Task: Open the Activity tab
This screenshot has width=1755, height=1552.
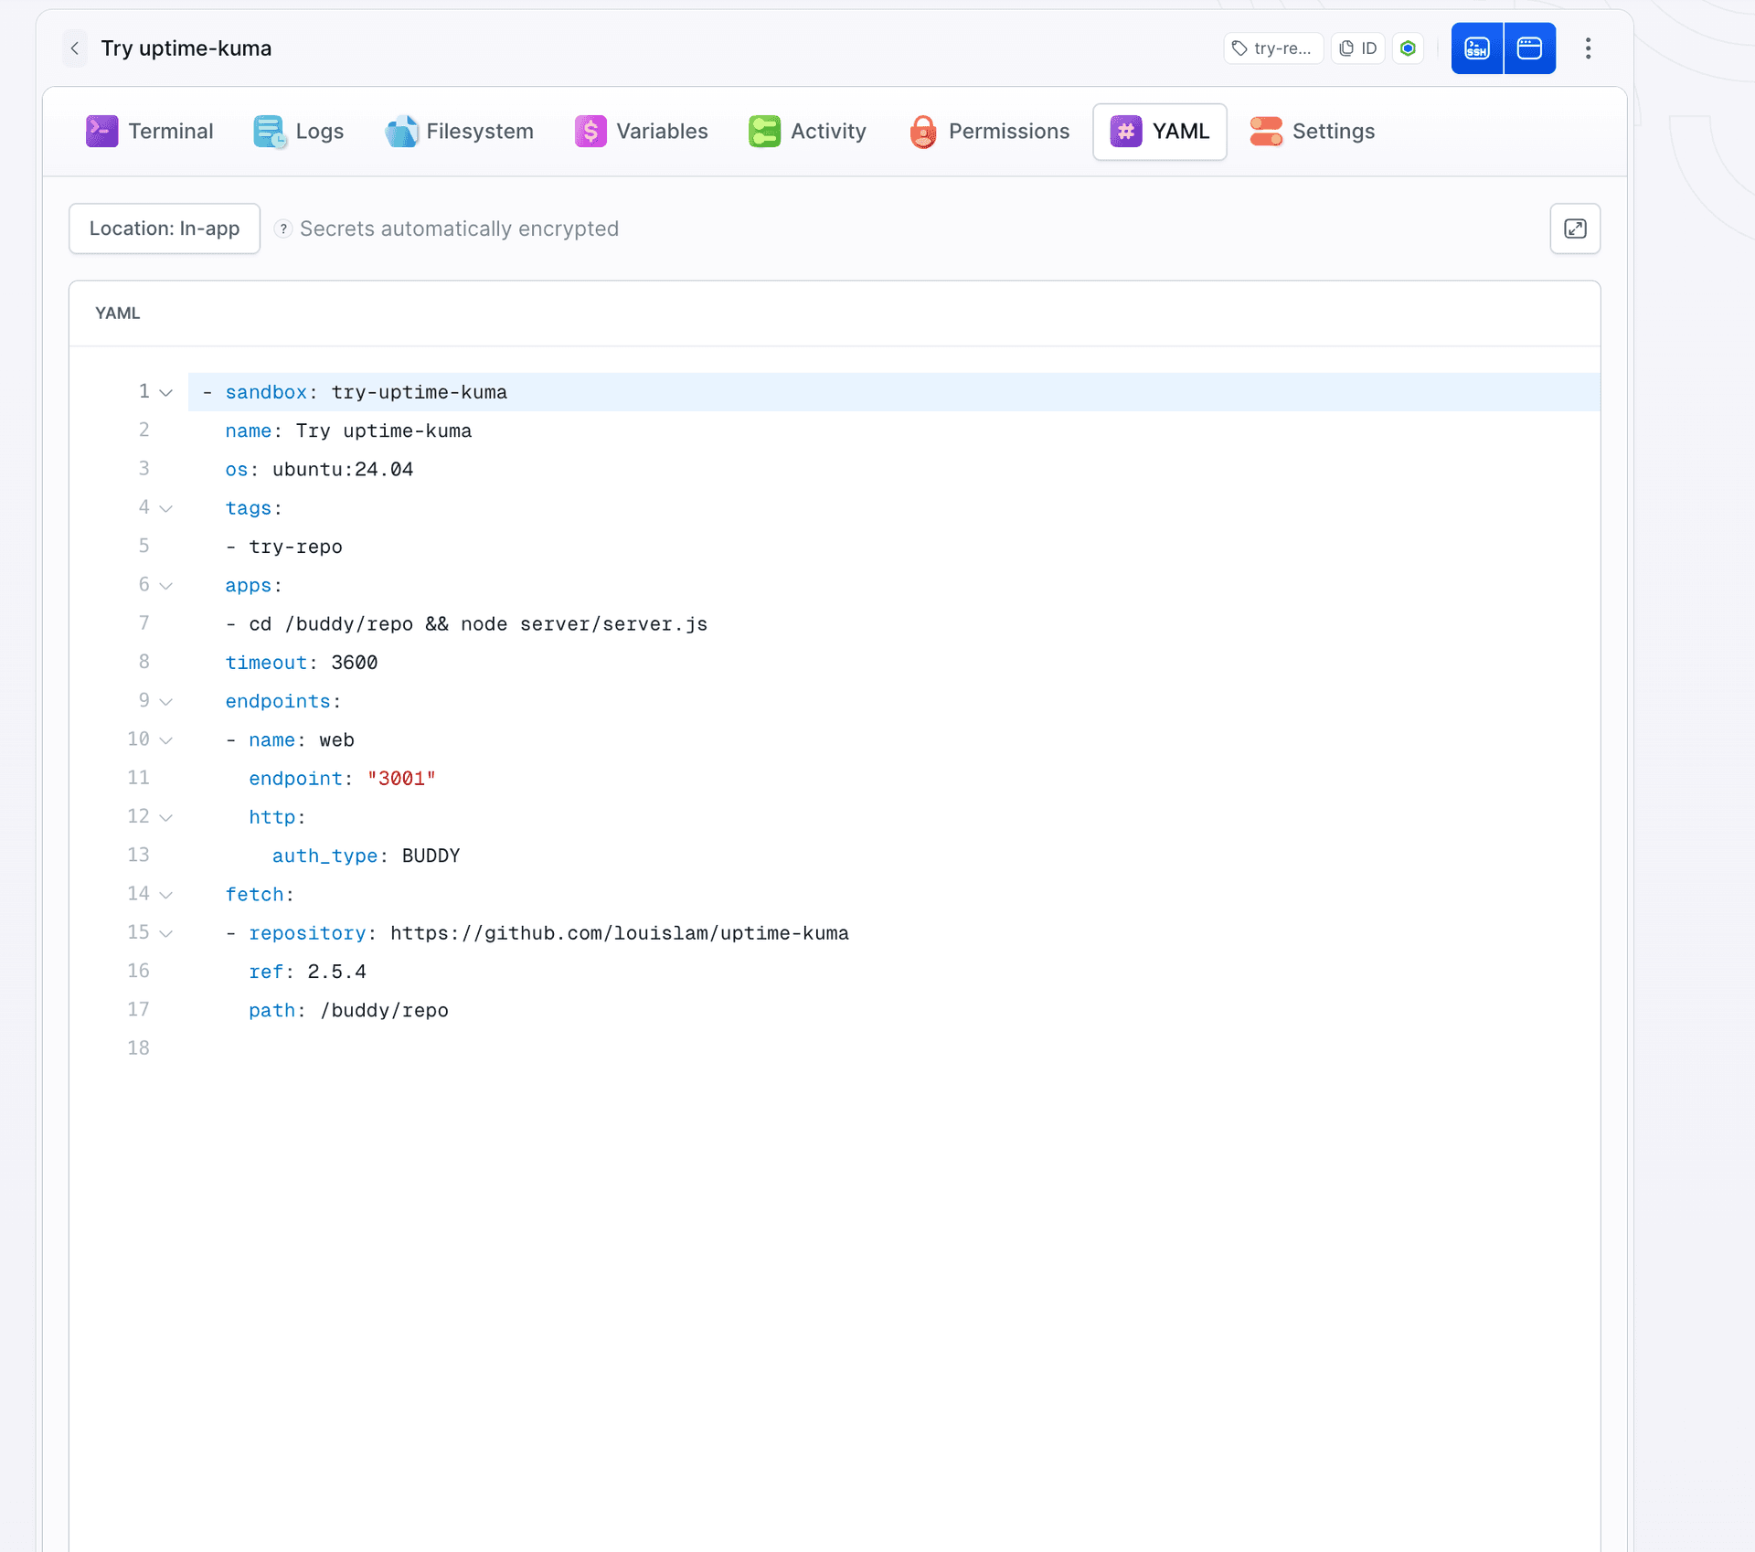Action: click(x=807, y=132)
